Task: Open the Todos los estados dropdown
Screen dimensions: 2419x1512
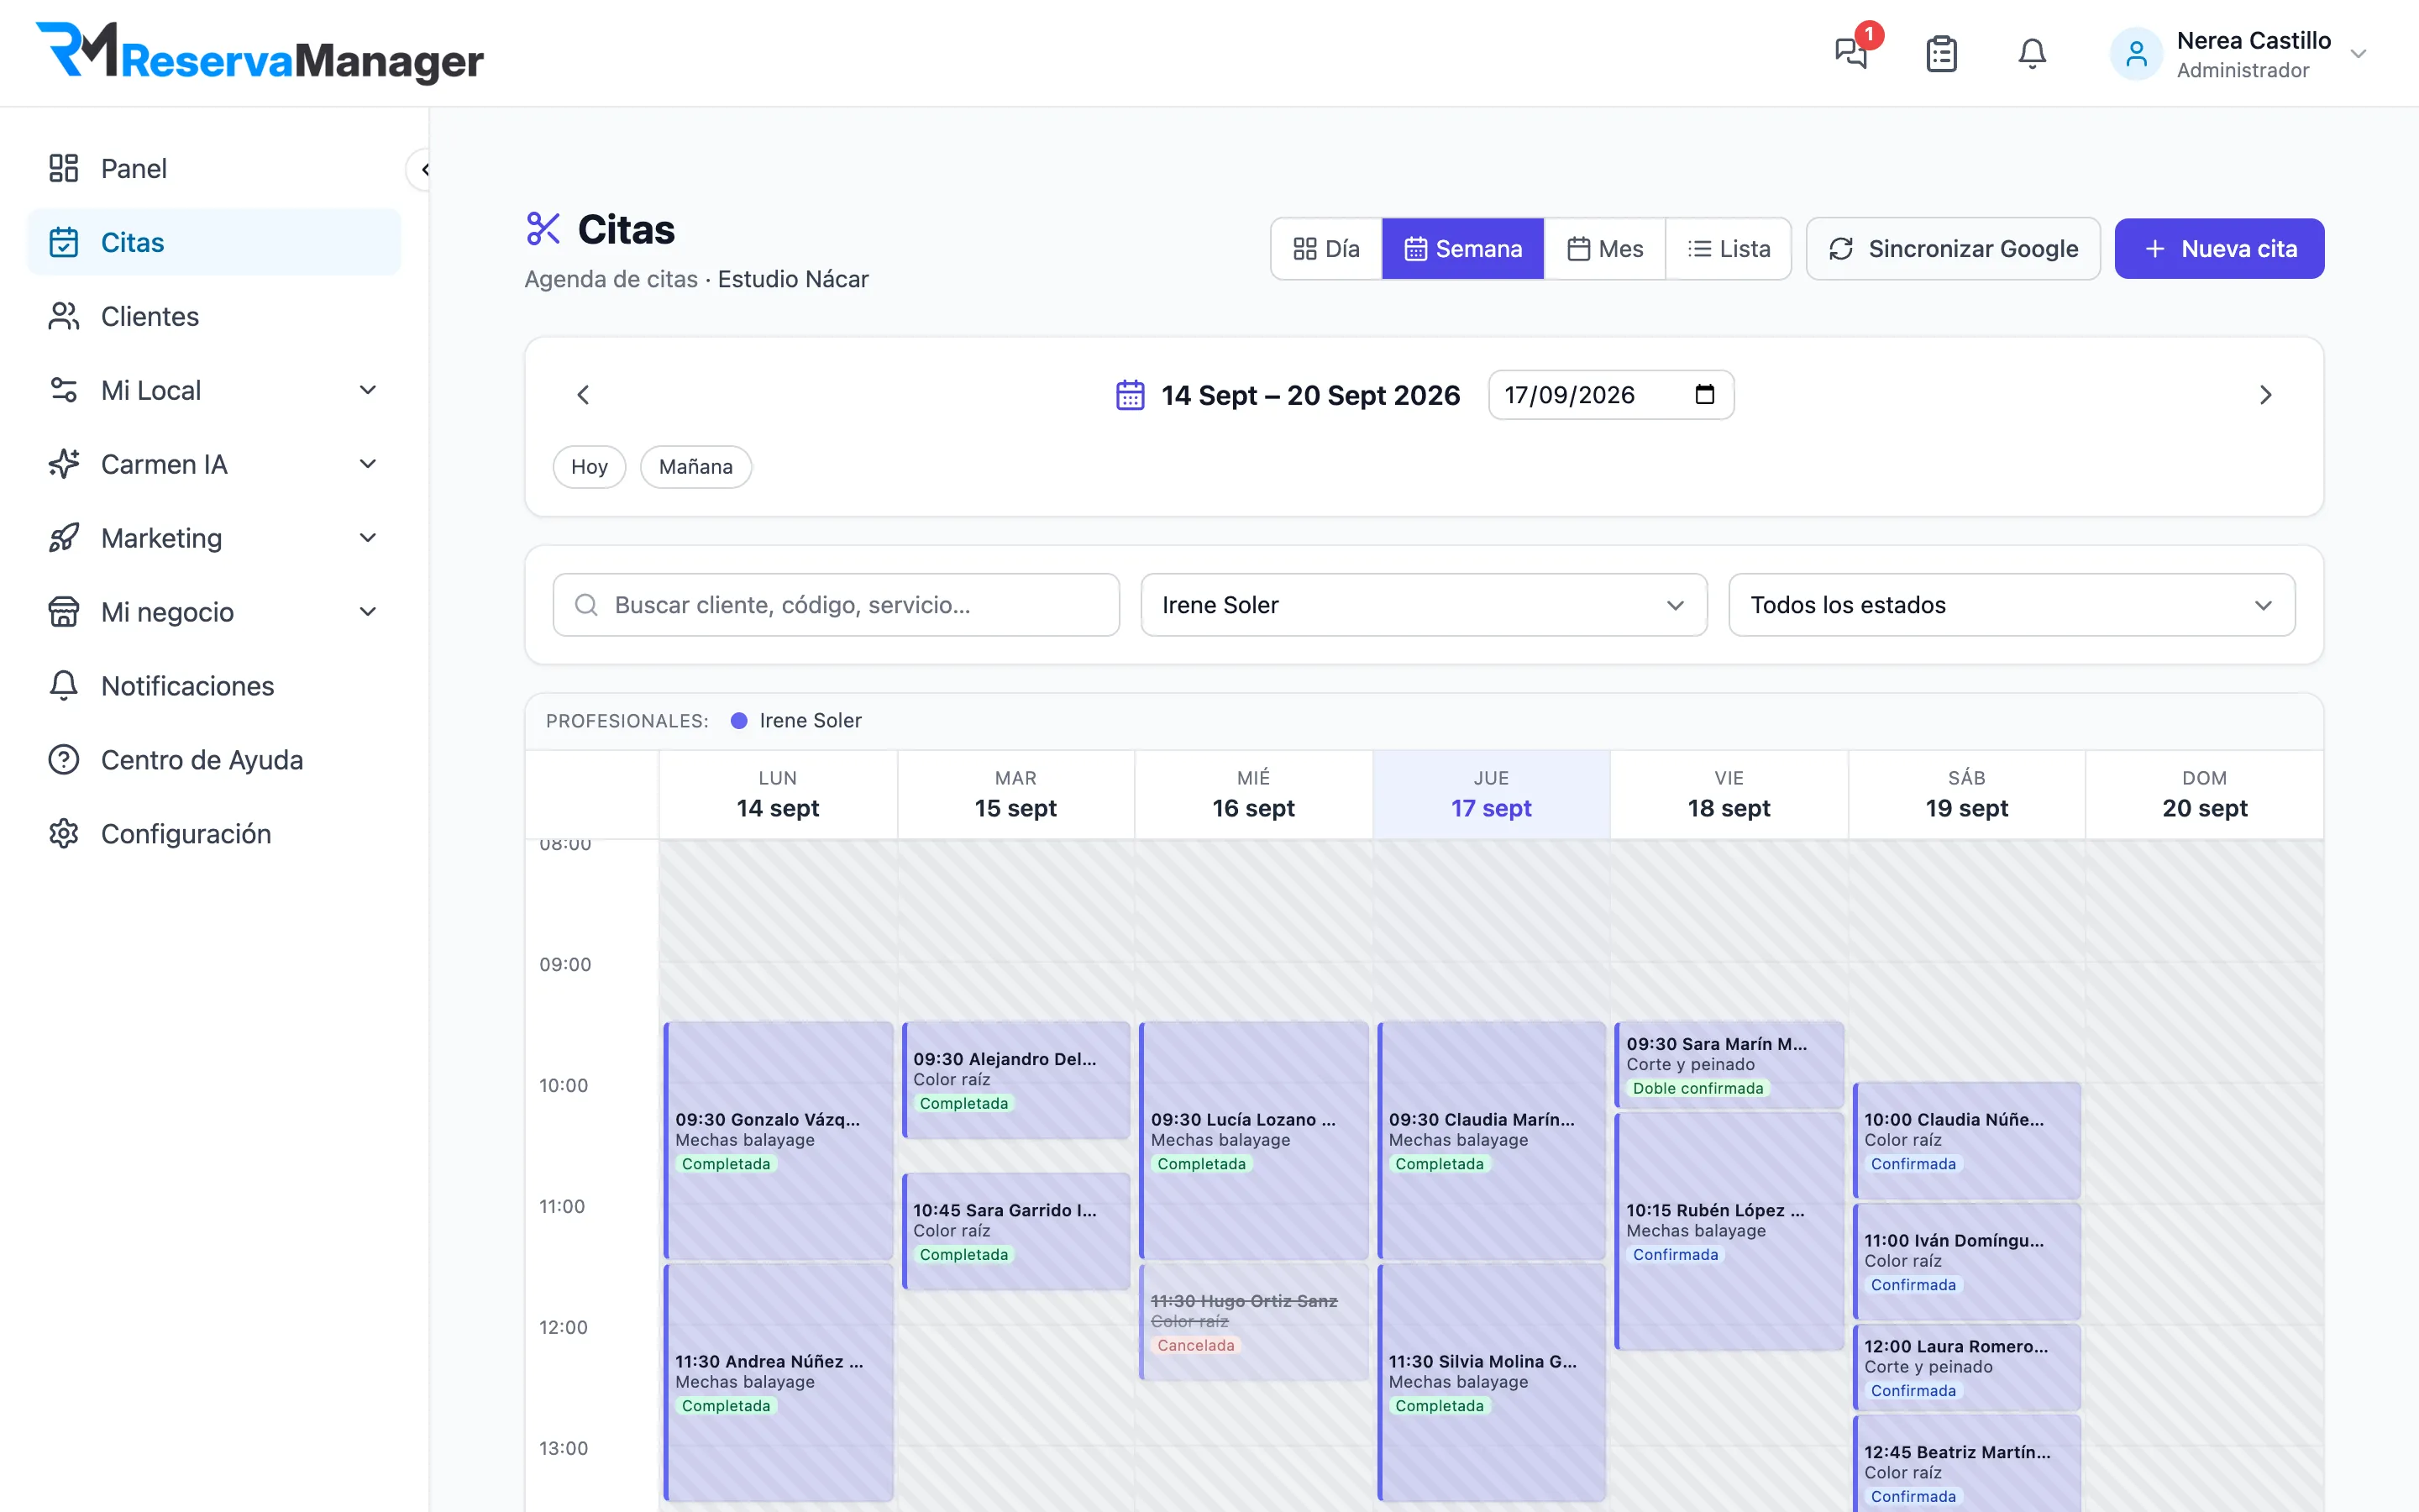Action: (x=2011, y=605)
